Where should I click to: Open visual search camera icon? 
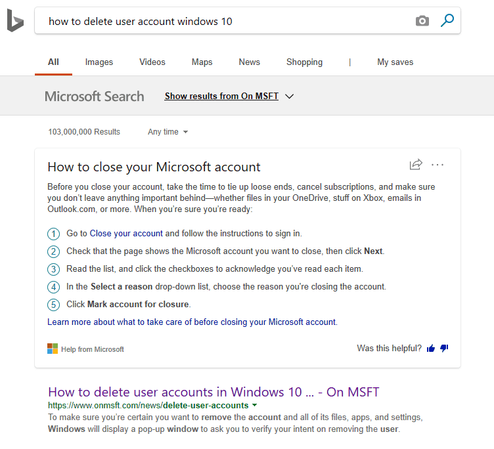(x=422, y=21)
